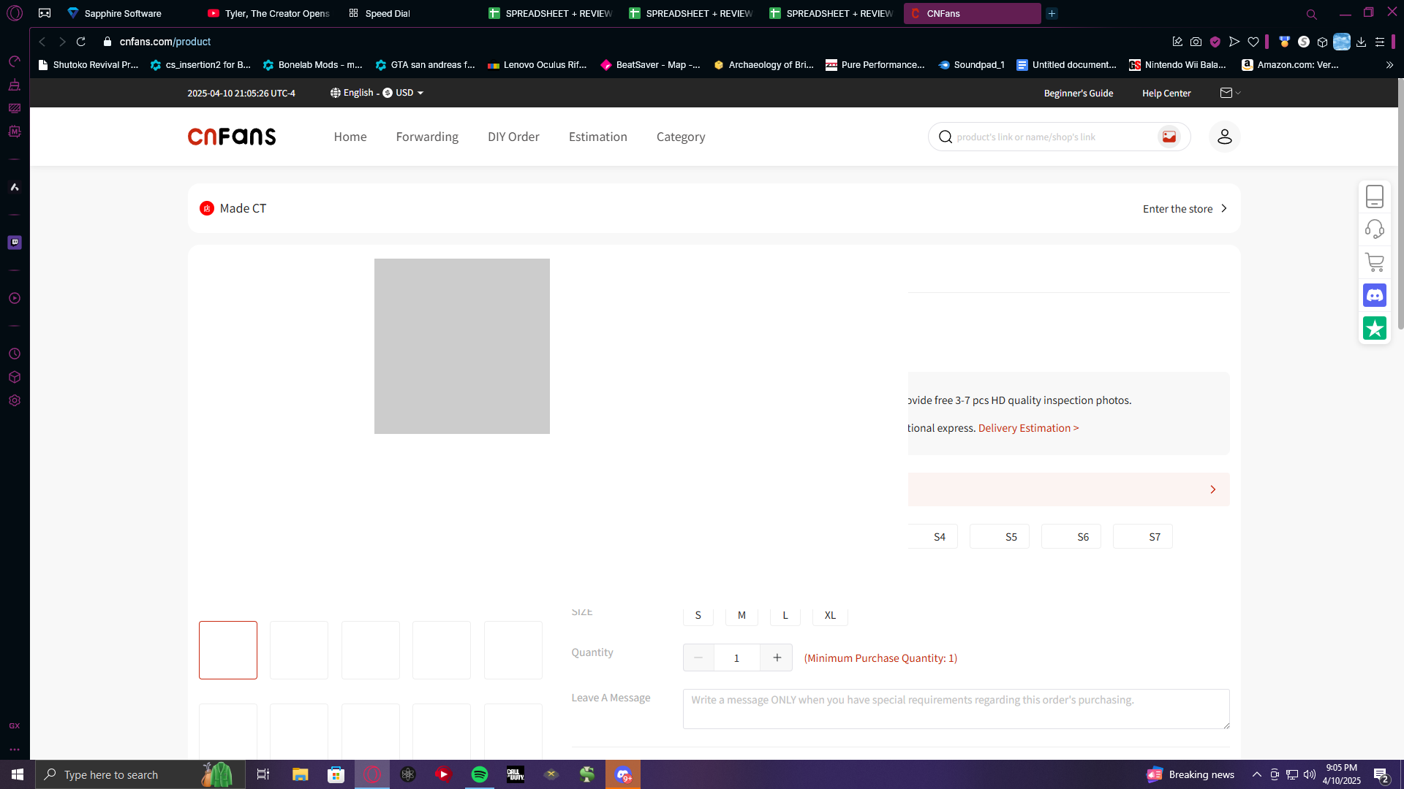Open the Forwarding menu item
This screenshot has width=1404, height=789.
point(427,137)
